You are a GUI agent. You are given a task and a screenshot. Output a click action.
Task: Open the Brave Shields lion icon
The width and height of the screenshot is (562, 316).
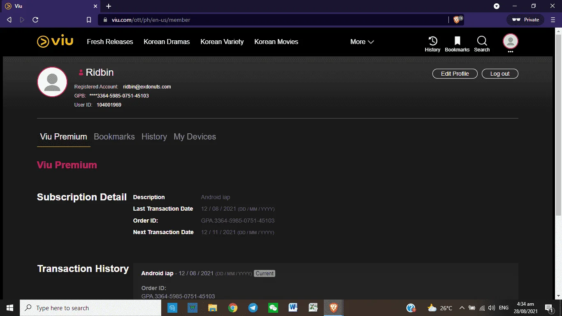point(456,19)
